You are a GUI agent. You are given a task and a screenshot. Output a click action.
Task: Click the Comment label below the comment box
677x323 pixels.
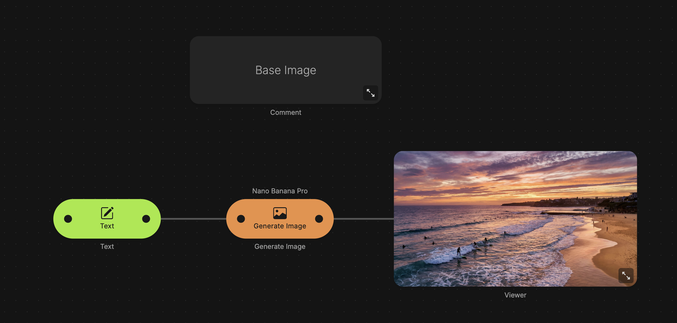tap(285, 113)
